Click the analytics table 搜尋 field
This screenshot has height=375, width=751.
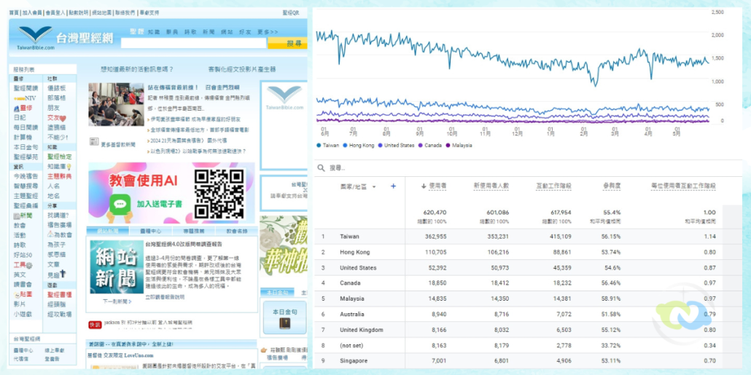527,168
